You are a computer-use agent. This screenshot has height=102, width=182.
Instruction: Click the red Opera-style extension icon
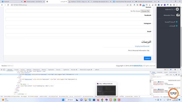[140, 5]
